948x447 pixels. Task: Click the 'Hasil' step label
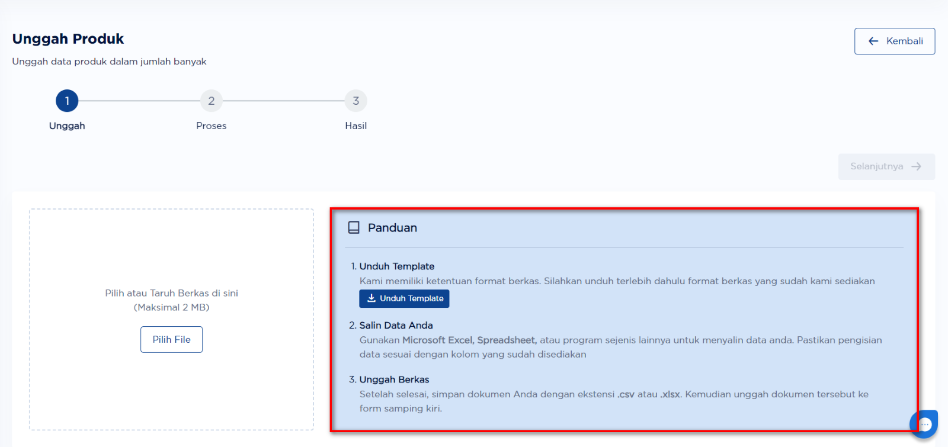point(356,126)
